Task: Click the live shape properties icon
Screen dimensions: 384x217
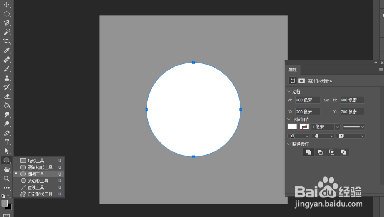Action: coord(293,81)
